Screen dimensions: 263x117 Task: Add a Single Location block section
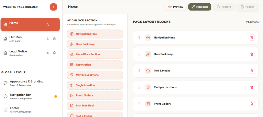click(x=95, y=85)
